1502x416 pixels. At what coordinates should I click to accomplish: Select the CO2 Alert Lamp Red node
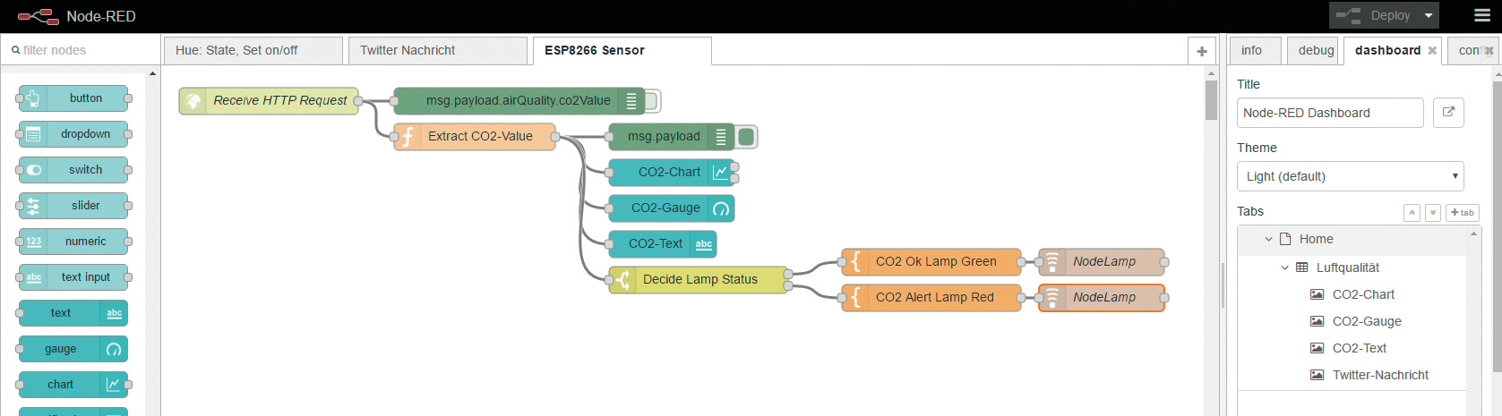tap(931, 297)
